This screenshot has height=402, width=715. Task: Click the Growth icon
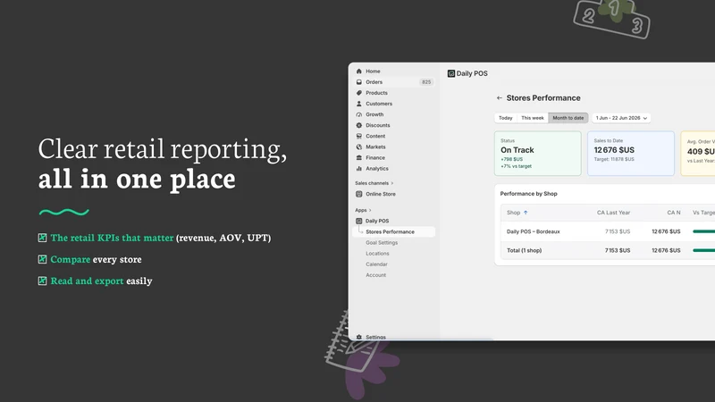click(x=359, y=114)
